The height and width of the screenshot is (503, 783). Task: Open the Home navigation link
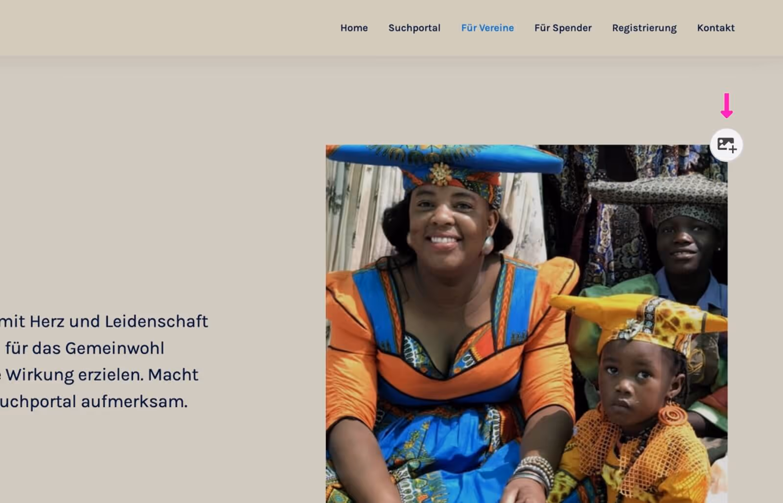click(x=354, y=28)
